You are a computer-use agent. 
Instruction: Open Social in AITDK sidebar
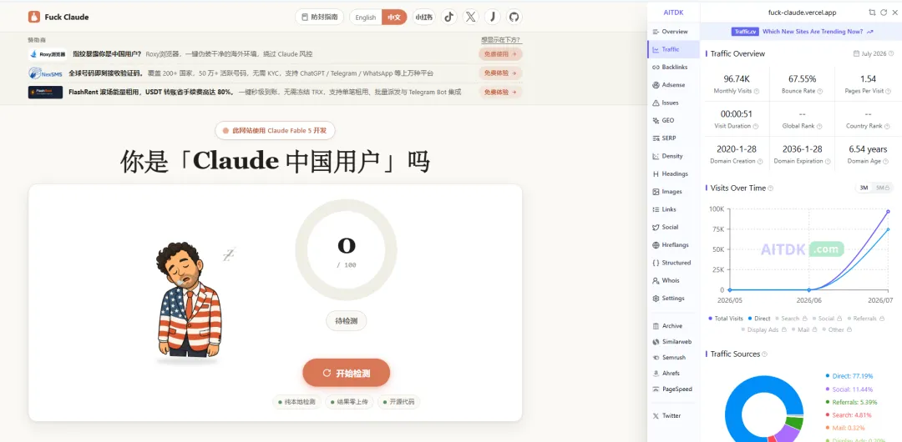click(673, 228)
